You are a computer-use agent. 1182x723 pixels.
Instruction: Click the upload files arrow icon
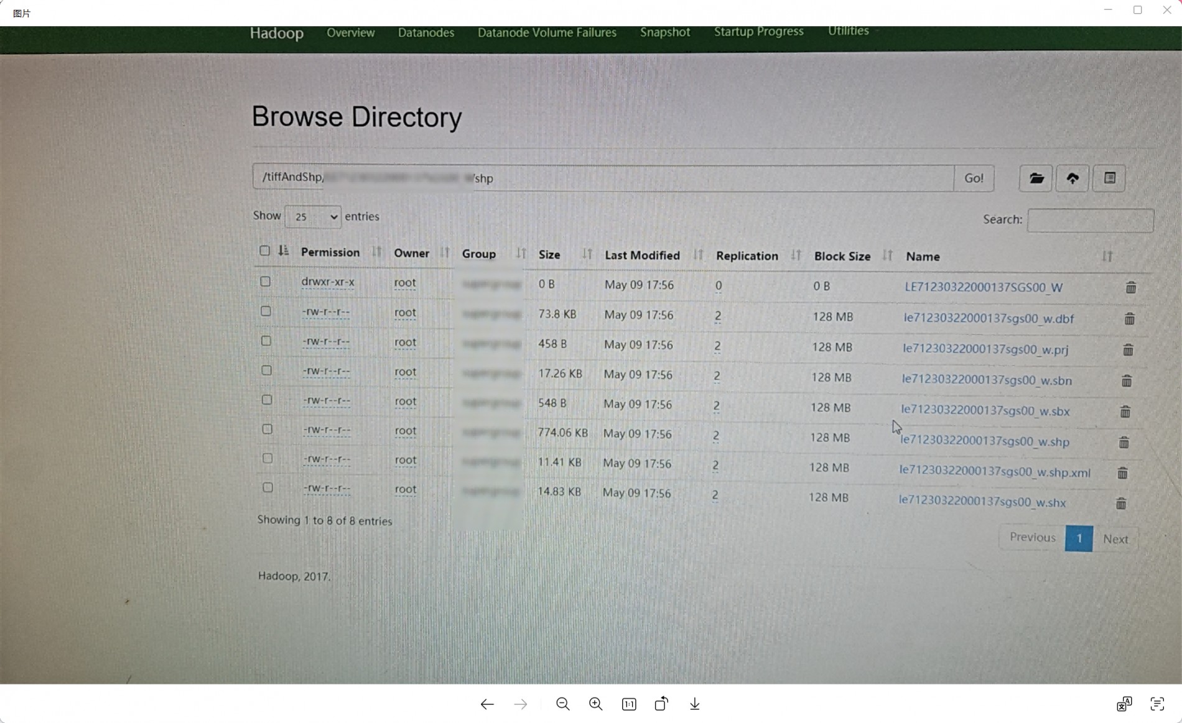1073,178
